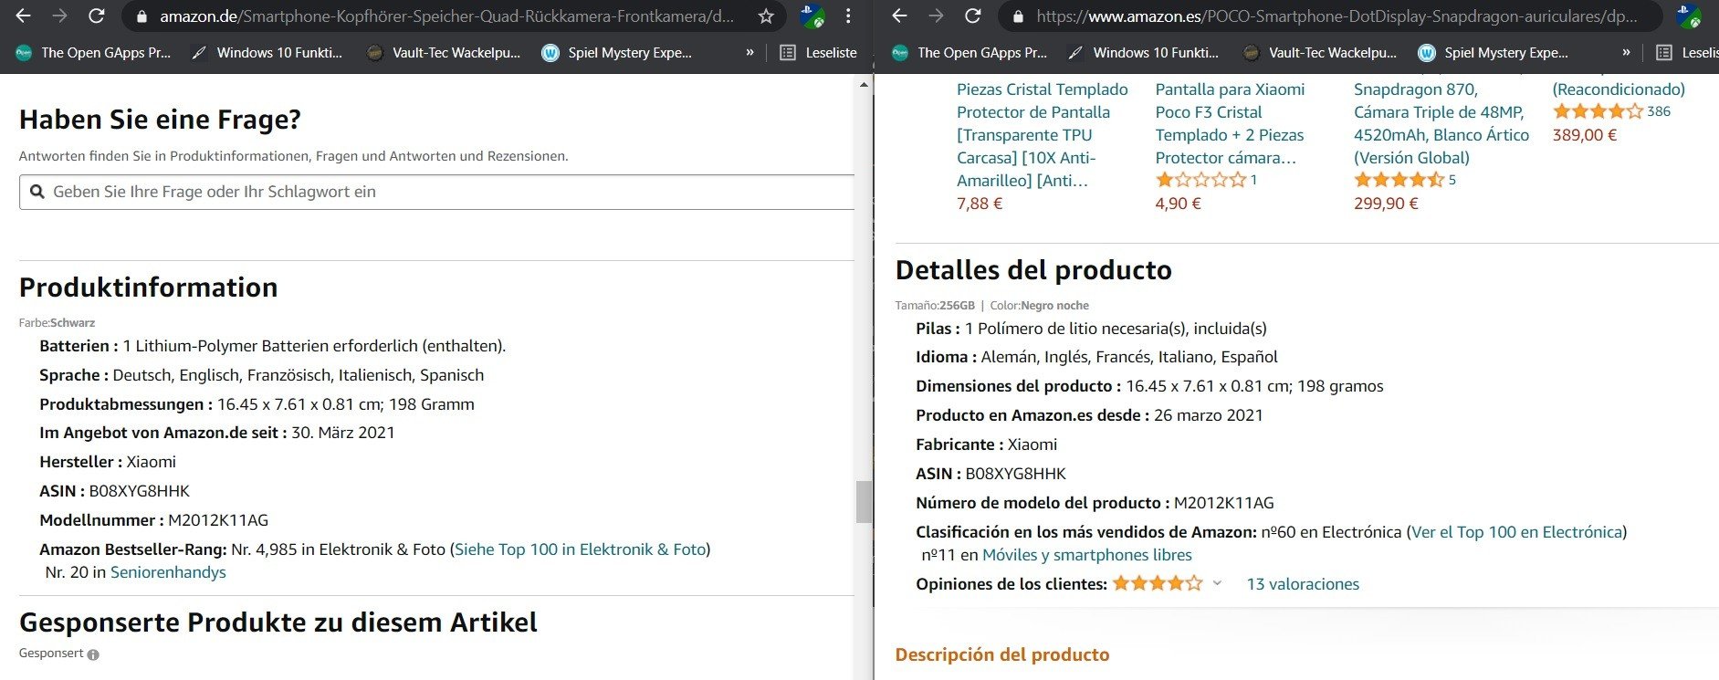Open 'Windows 10 Funkti...' bookmark in amazon.es window

[1143, 53]
